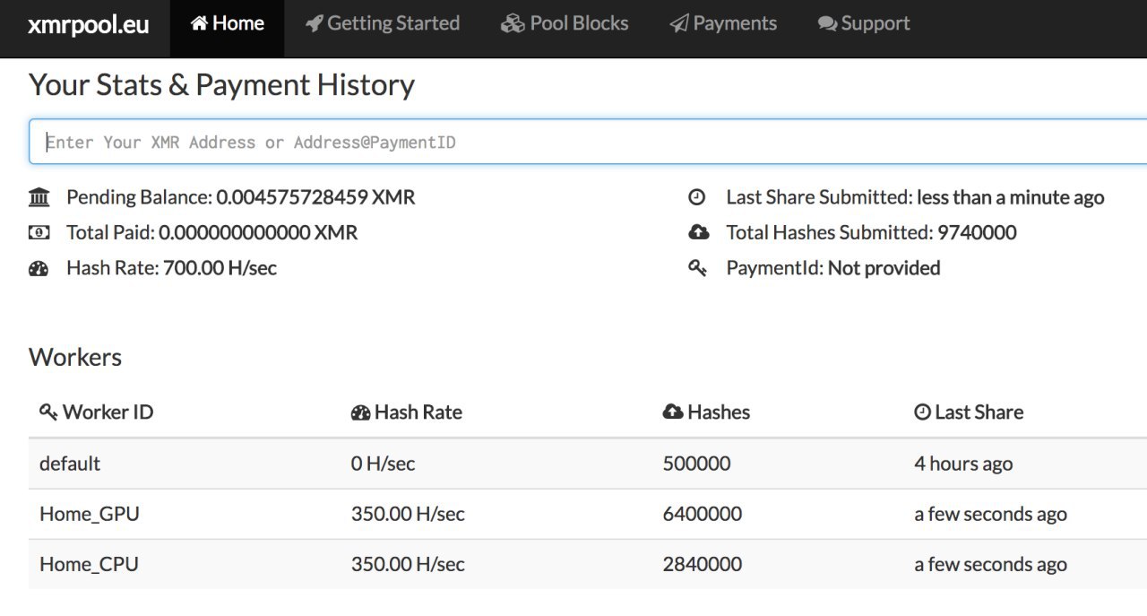Click the 6400000 hashes cell
This screenshot has width=1147, height=616.
(x=703, y=514)
